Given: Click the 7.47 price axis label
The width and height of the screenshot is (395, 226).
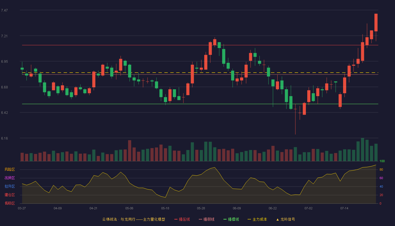Looking at the screenshot, I should [x=4, y=10].
